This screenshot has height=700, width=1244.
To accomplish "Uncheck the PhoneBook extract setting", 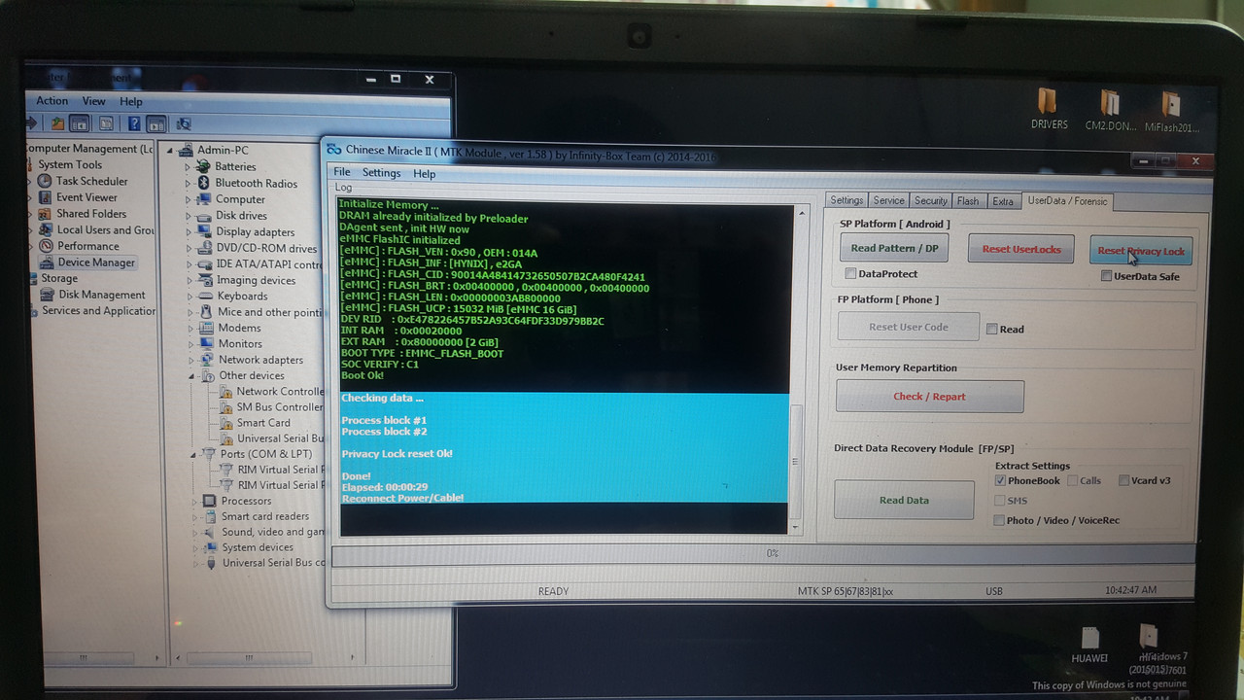I will point(1000,480).
